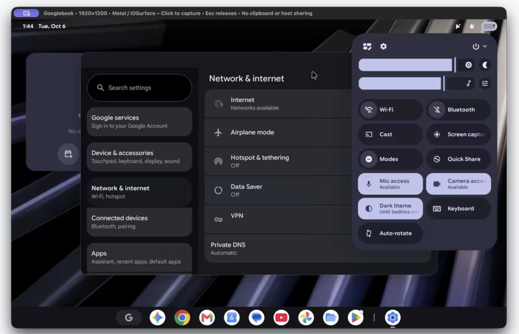
Task: Open the Internet networks row
Action: 278,104
